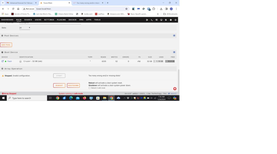The height and width of the screenshot is (154, 277).
Task: Open the Flash device link
Action: click(9, 61)
